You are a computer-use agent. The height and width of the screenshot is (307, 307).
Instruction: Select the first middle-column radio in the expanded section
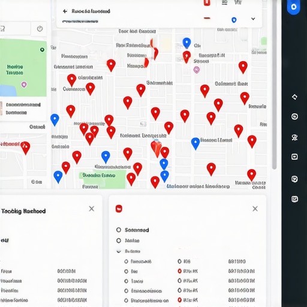(179, 261)
